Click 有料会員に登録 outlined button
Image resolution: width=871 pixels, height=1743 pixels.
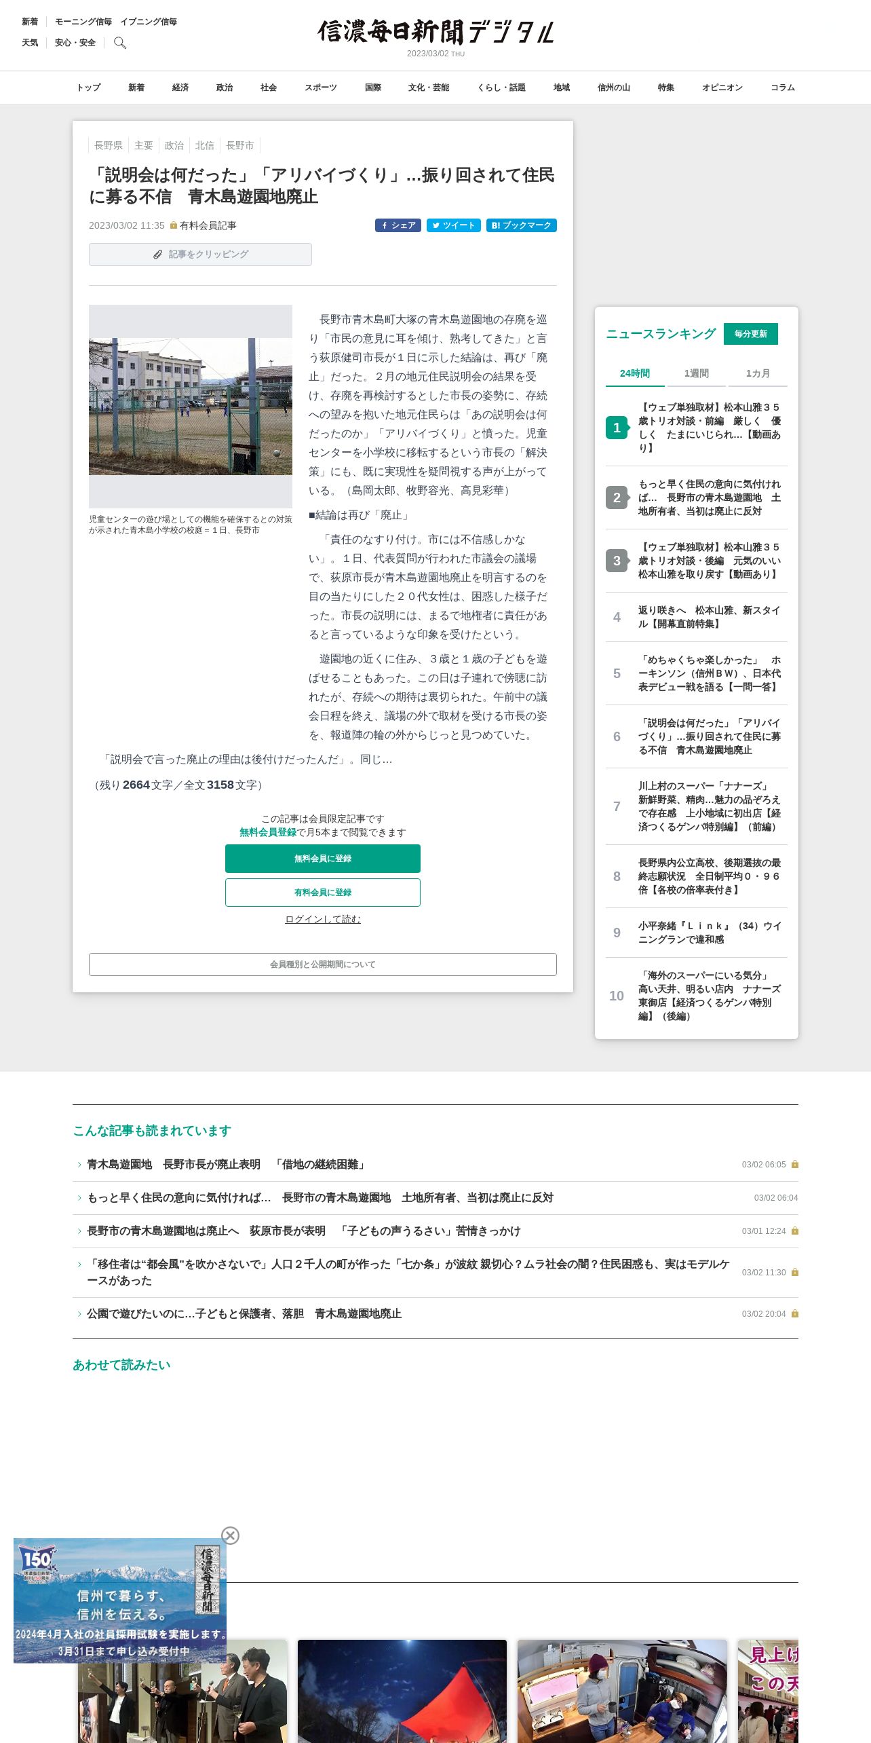(x=323, y=893)
